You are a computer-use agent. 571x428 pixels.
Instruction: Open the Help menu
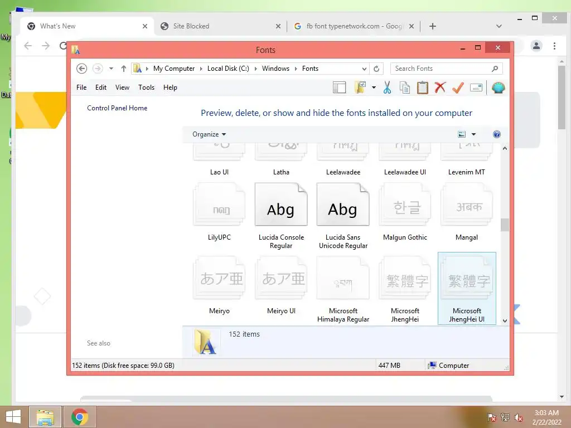click(170, 87)
